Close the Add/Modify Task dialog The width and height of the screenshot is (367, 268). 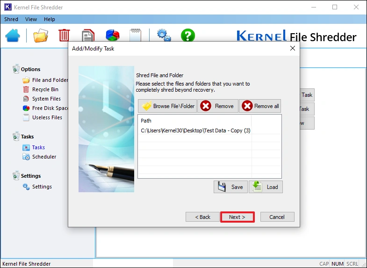(x=293, y=48)
